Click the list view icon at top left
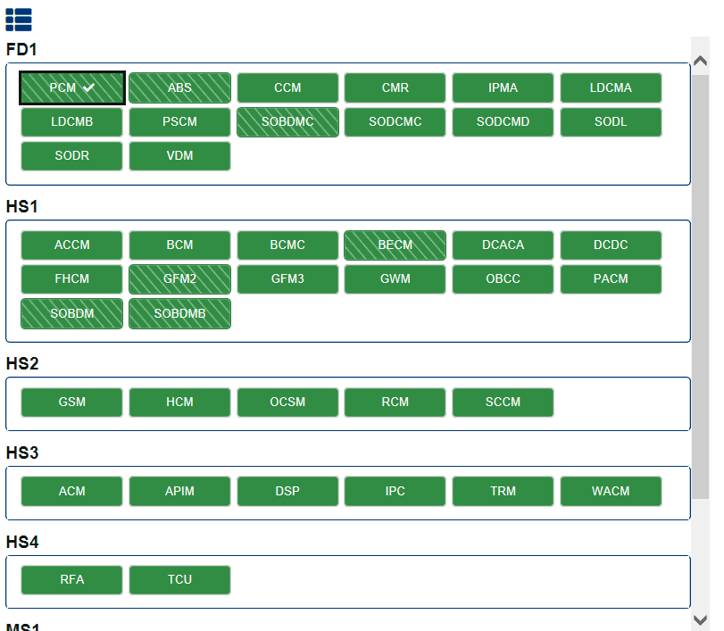Screen dimensions: 724x631 [18, 19]
